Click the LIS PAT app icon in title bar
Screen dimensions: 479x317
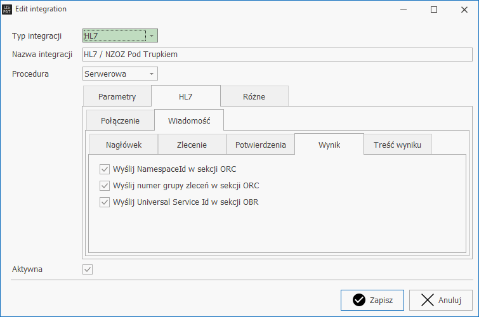tap(8, 10)
